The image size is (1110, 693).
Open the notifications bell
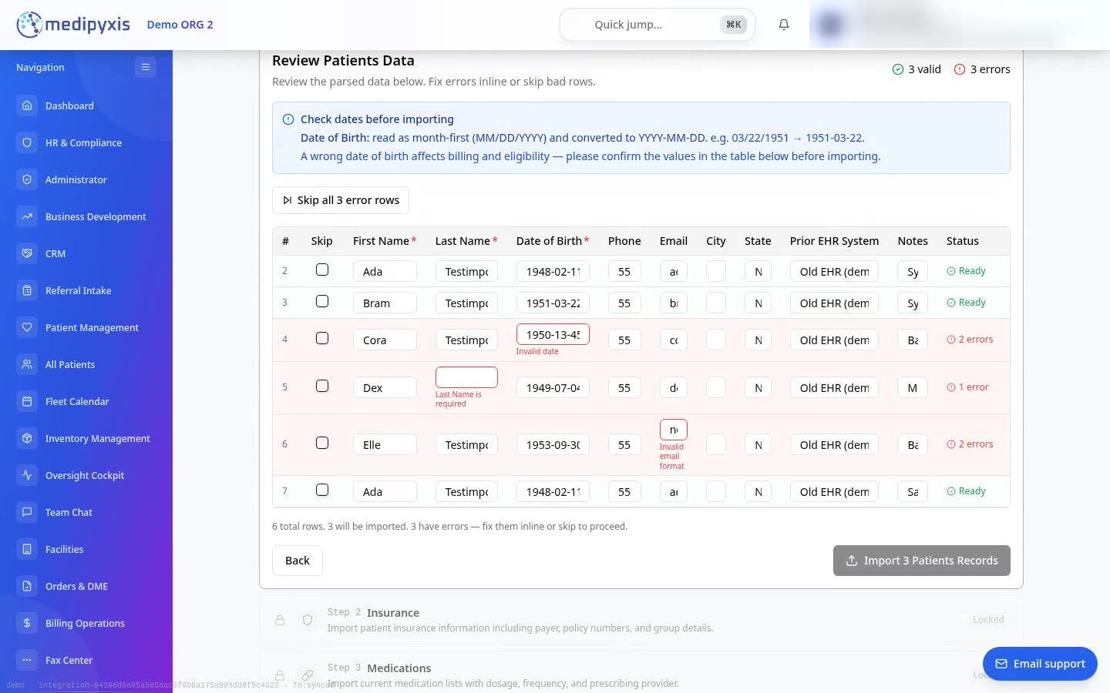point(784,25)
